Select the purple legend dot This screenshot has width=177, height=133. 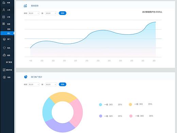point(101,116)
